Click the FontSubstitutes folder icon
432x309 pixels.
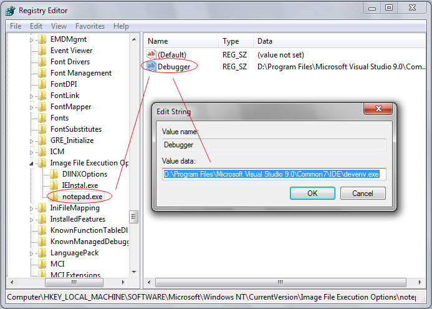[42, 129]
